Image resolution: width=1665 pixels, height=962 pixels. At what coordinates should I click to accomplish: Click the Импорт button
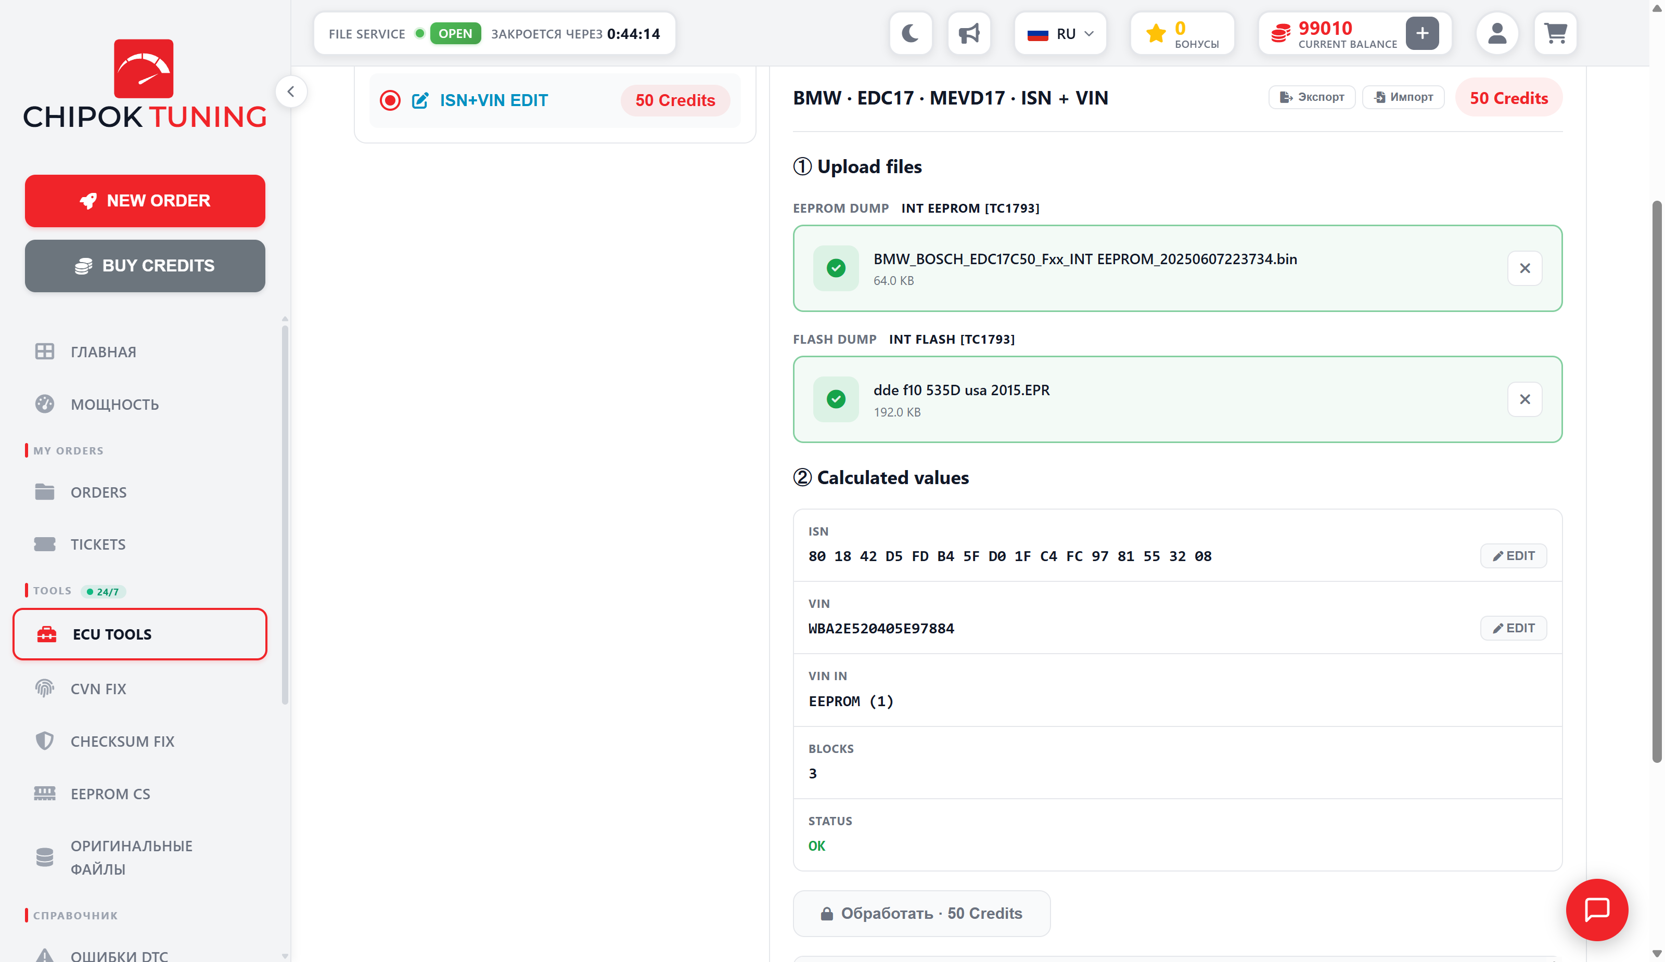coord(1403,97)
